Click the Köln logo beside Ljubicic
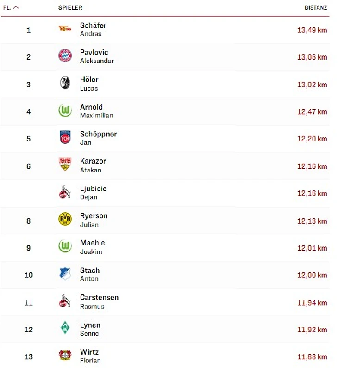 [x=65, y=192]
